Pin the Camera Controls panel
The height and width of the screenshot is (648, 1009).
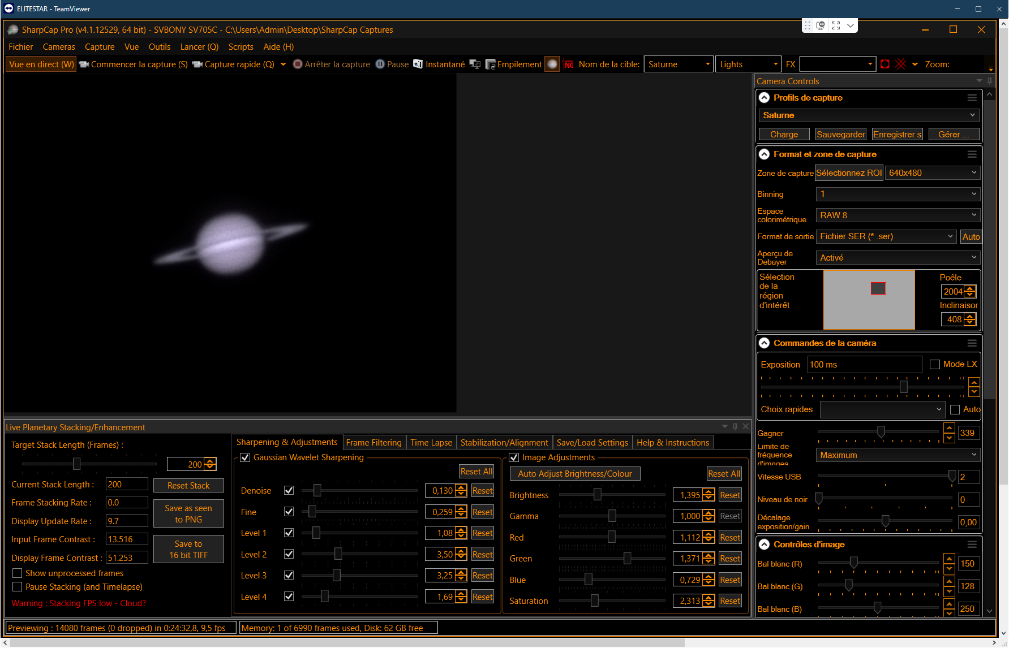990,81
